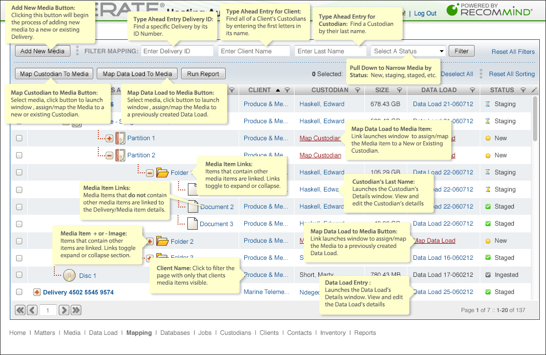The image size is (546, 355).
Task: Click the New status icon in Partition 2 row
Action: 488,155
